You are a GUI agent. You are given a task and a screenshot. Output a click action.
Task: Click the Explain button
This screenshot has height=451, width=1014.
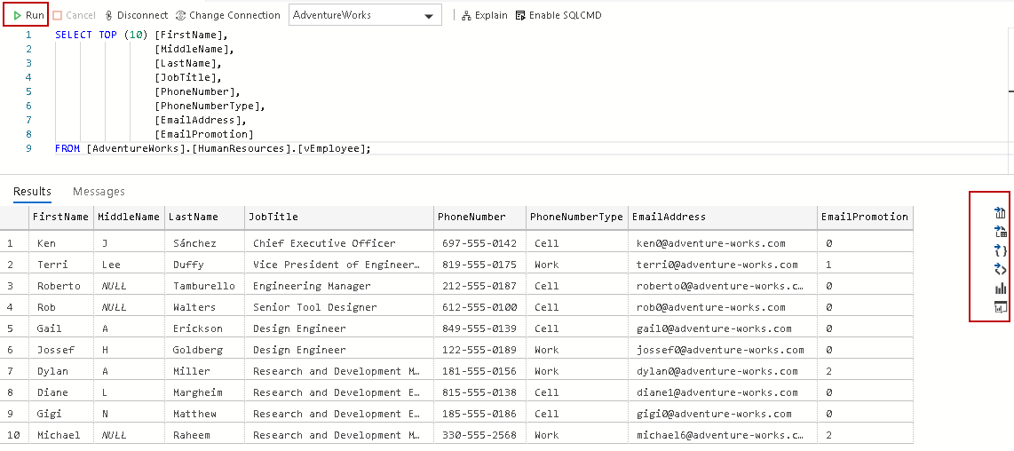[485, 15]
